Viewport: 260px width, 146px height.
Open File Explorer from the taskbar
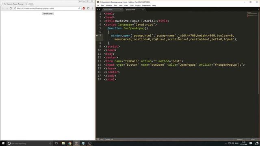point(63,143)
